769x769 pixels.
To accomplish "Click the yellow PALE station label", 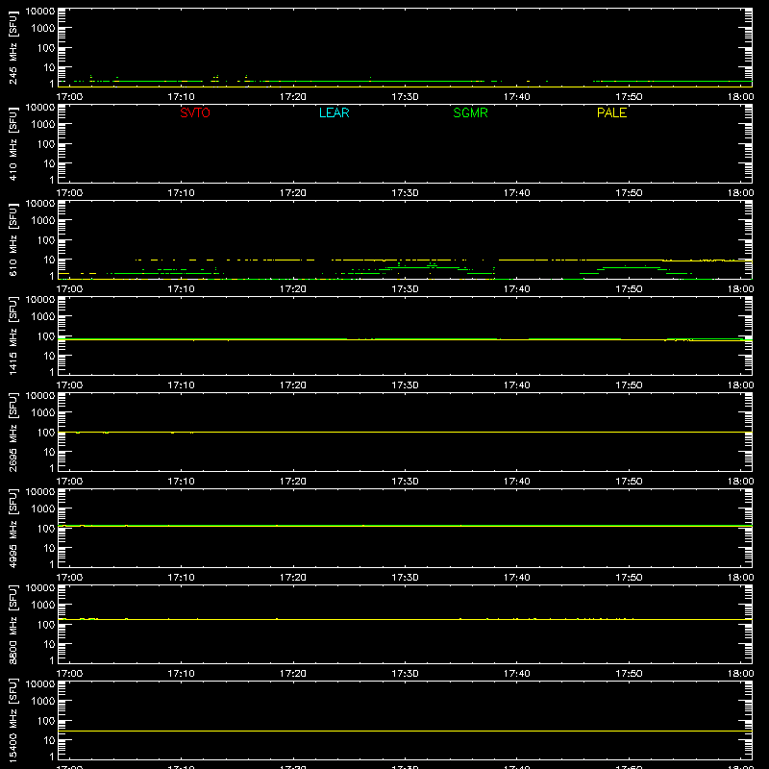I will coord(611,112).
